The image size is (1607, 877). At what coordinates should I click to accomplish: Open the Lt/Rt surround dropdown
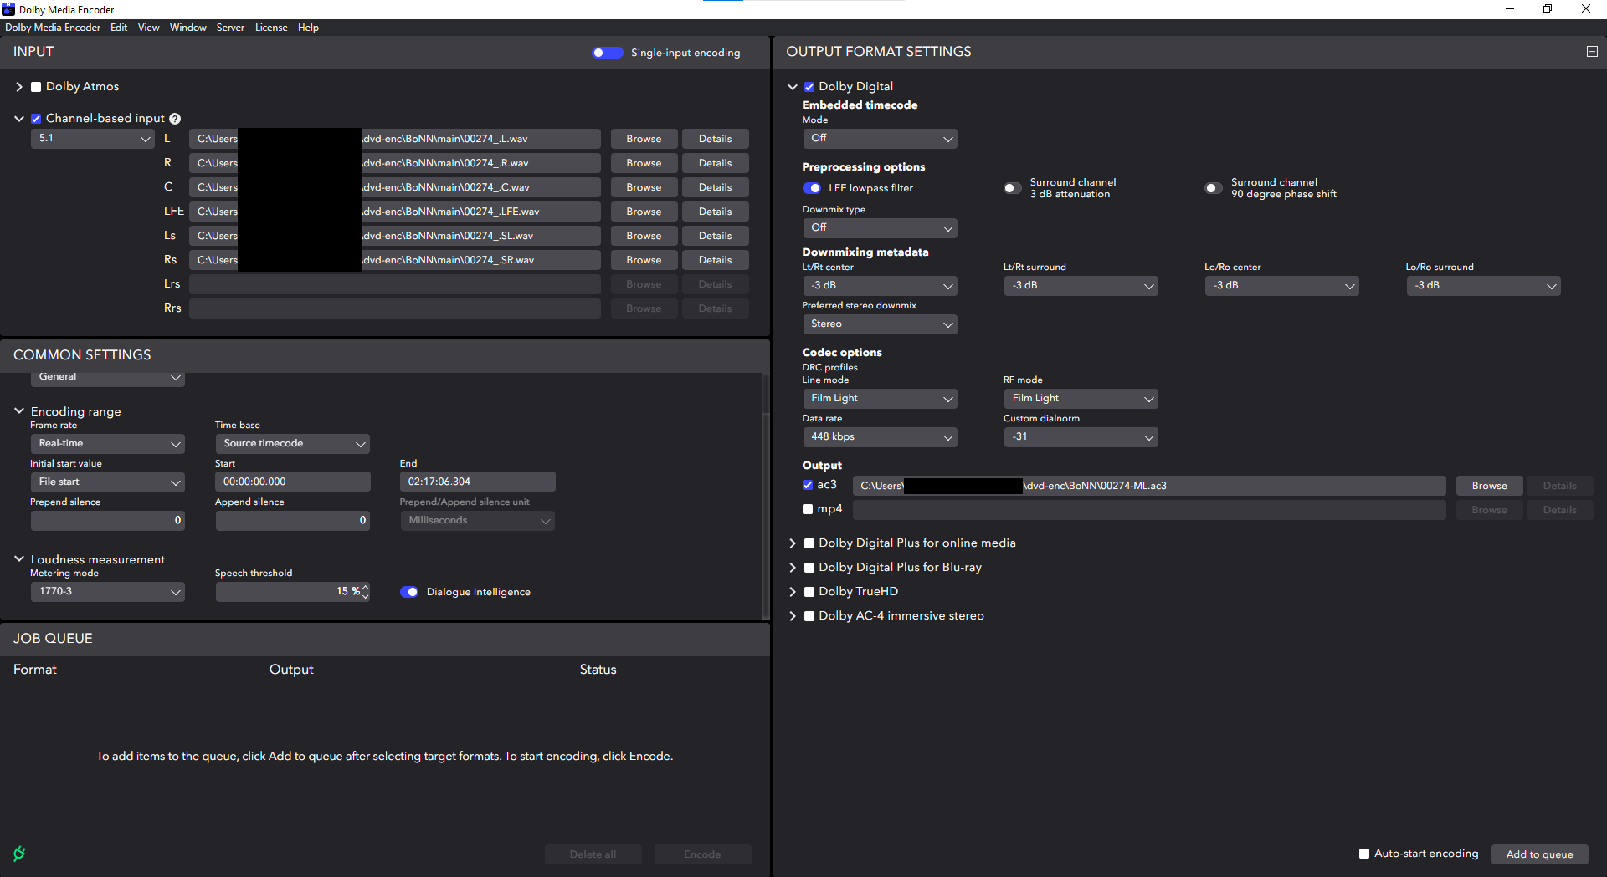coord(1081,286)
